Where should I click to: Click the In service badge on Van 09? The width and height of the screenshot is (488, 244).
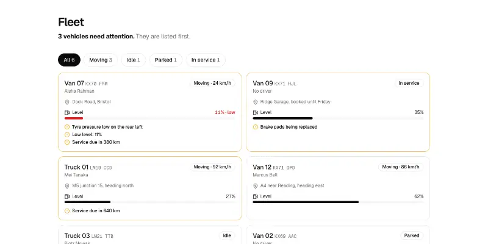409,83
